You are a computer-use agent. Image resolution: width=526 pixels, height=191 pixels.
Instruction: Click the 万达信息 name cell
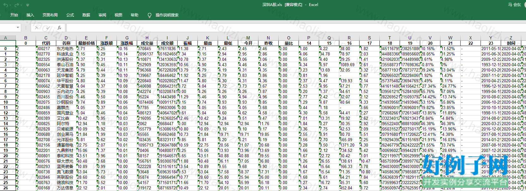[66, 188]
